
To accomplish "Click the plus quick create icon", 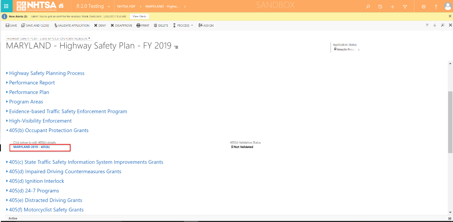I will [392, 7].
